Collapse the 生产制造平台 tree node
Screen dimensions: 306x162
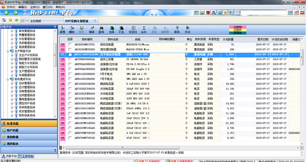coord(8,51)
